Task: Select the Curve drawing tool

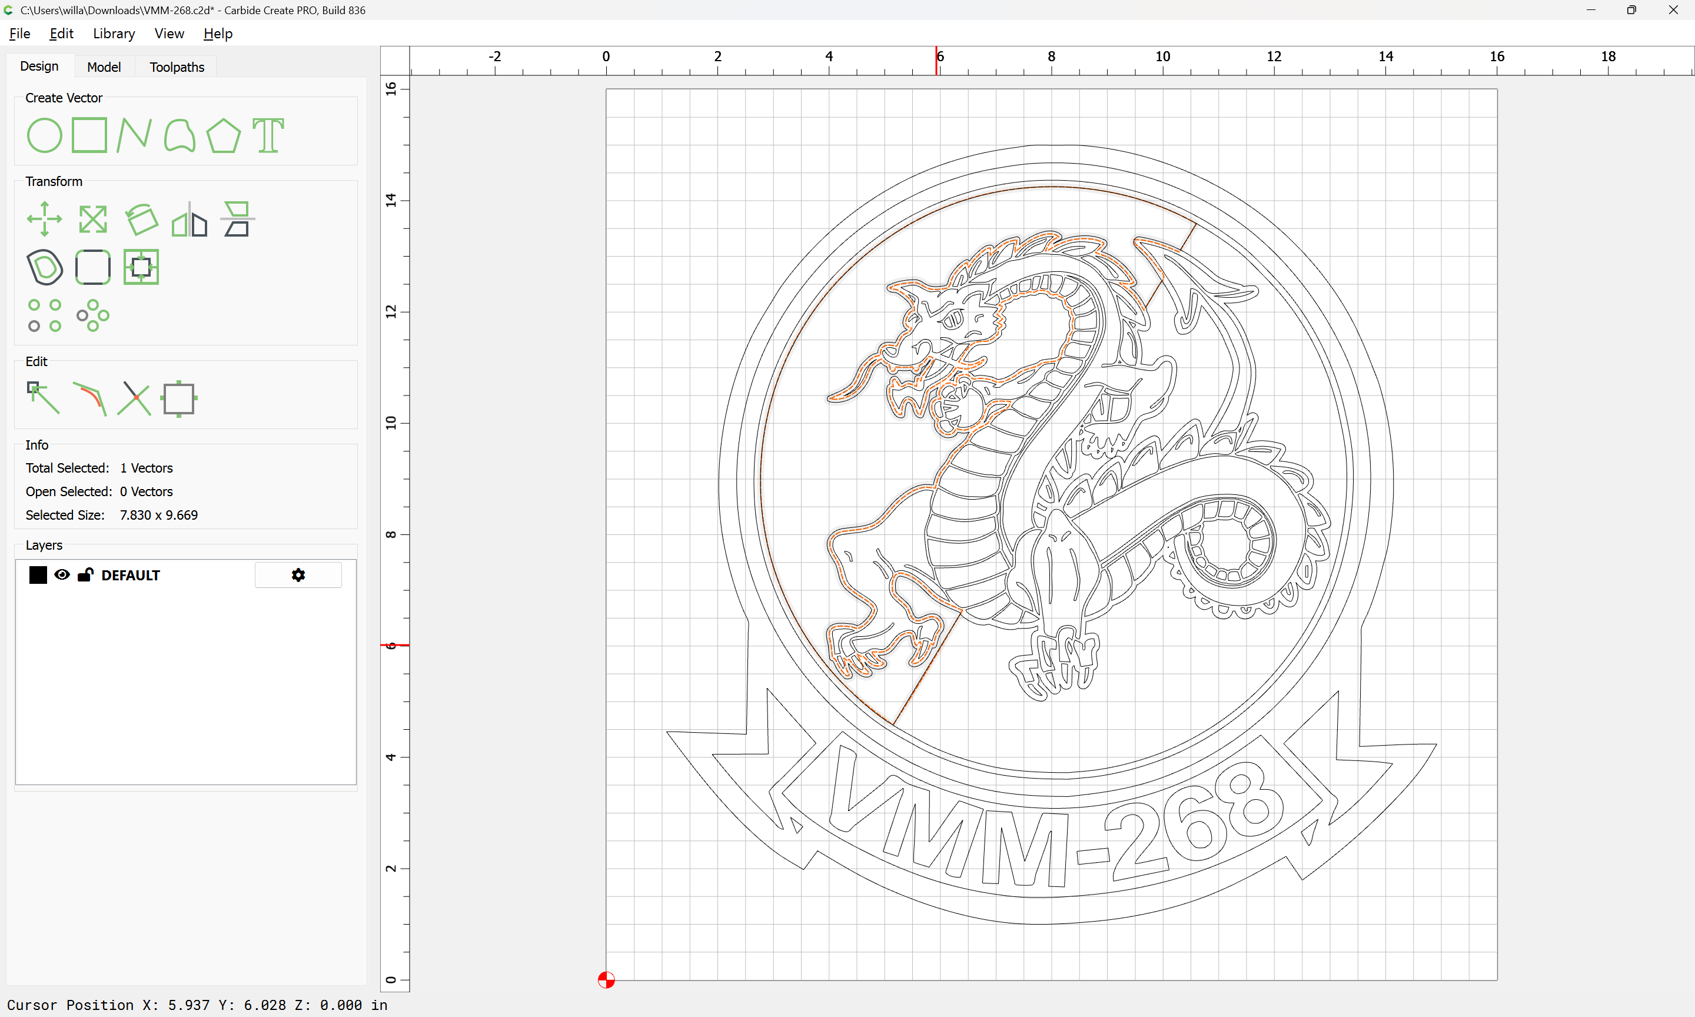Action: click(180, 135)
